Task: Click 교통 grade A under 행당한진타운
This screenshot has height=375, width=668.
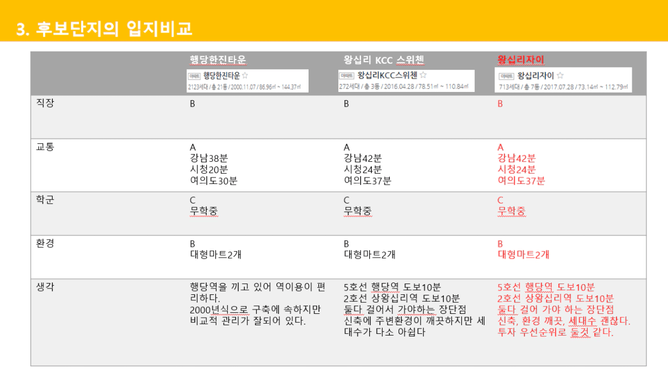Action: 192,147
